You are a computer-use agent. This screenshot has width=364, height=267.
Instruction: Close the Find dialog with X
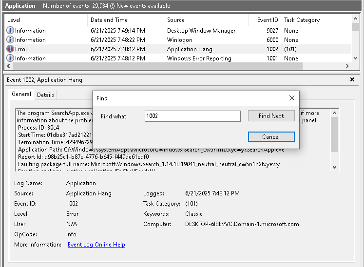[x=292, y=98]
